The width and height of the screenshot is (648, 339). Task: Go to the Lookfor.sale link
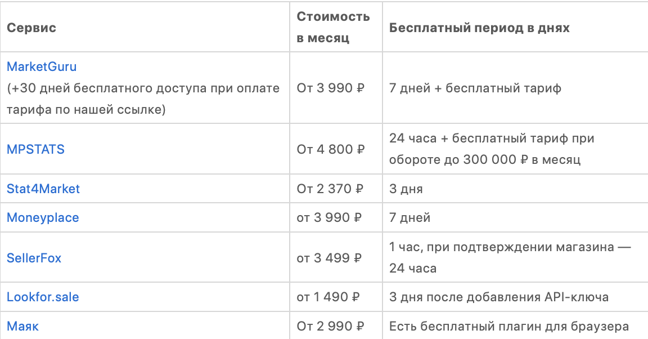43,297
